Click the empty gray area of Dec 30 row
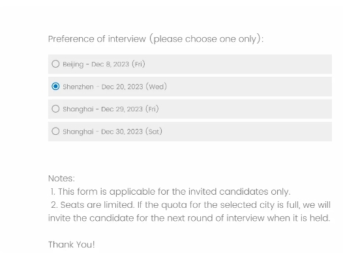343x256 pixels. tap(247, 132)
